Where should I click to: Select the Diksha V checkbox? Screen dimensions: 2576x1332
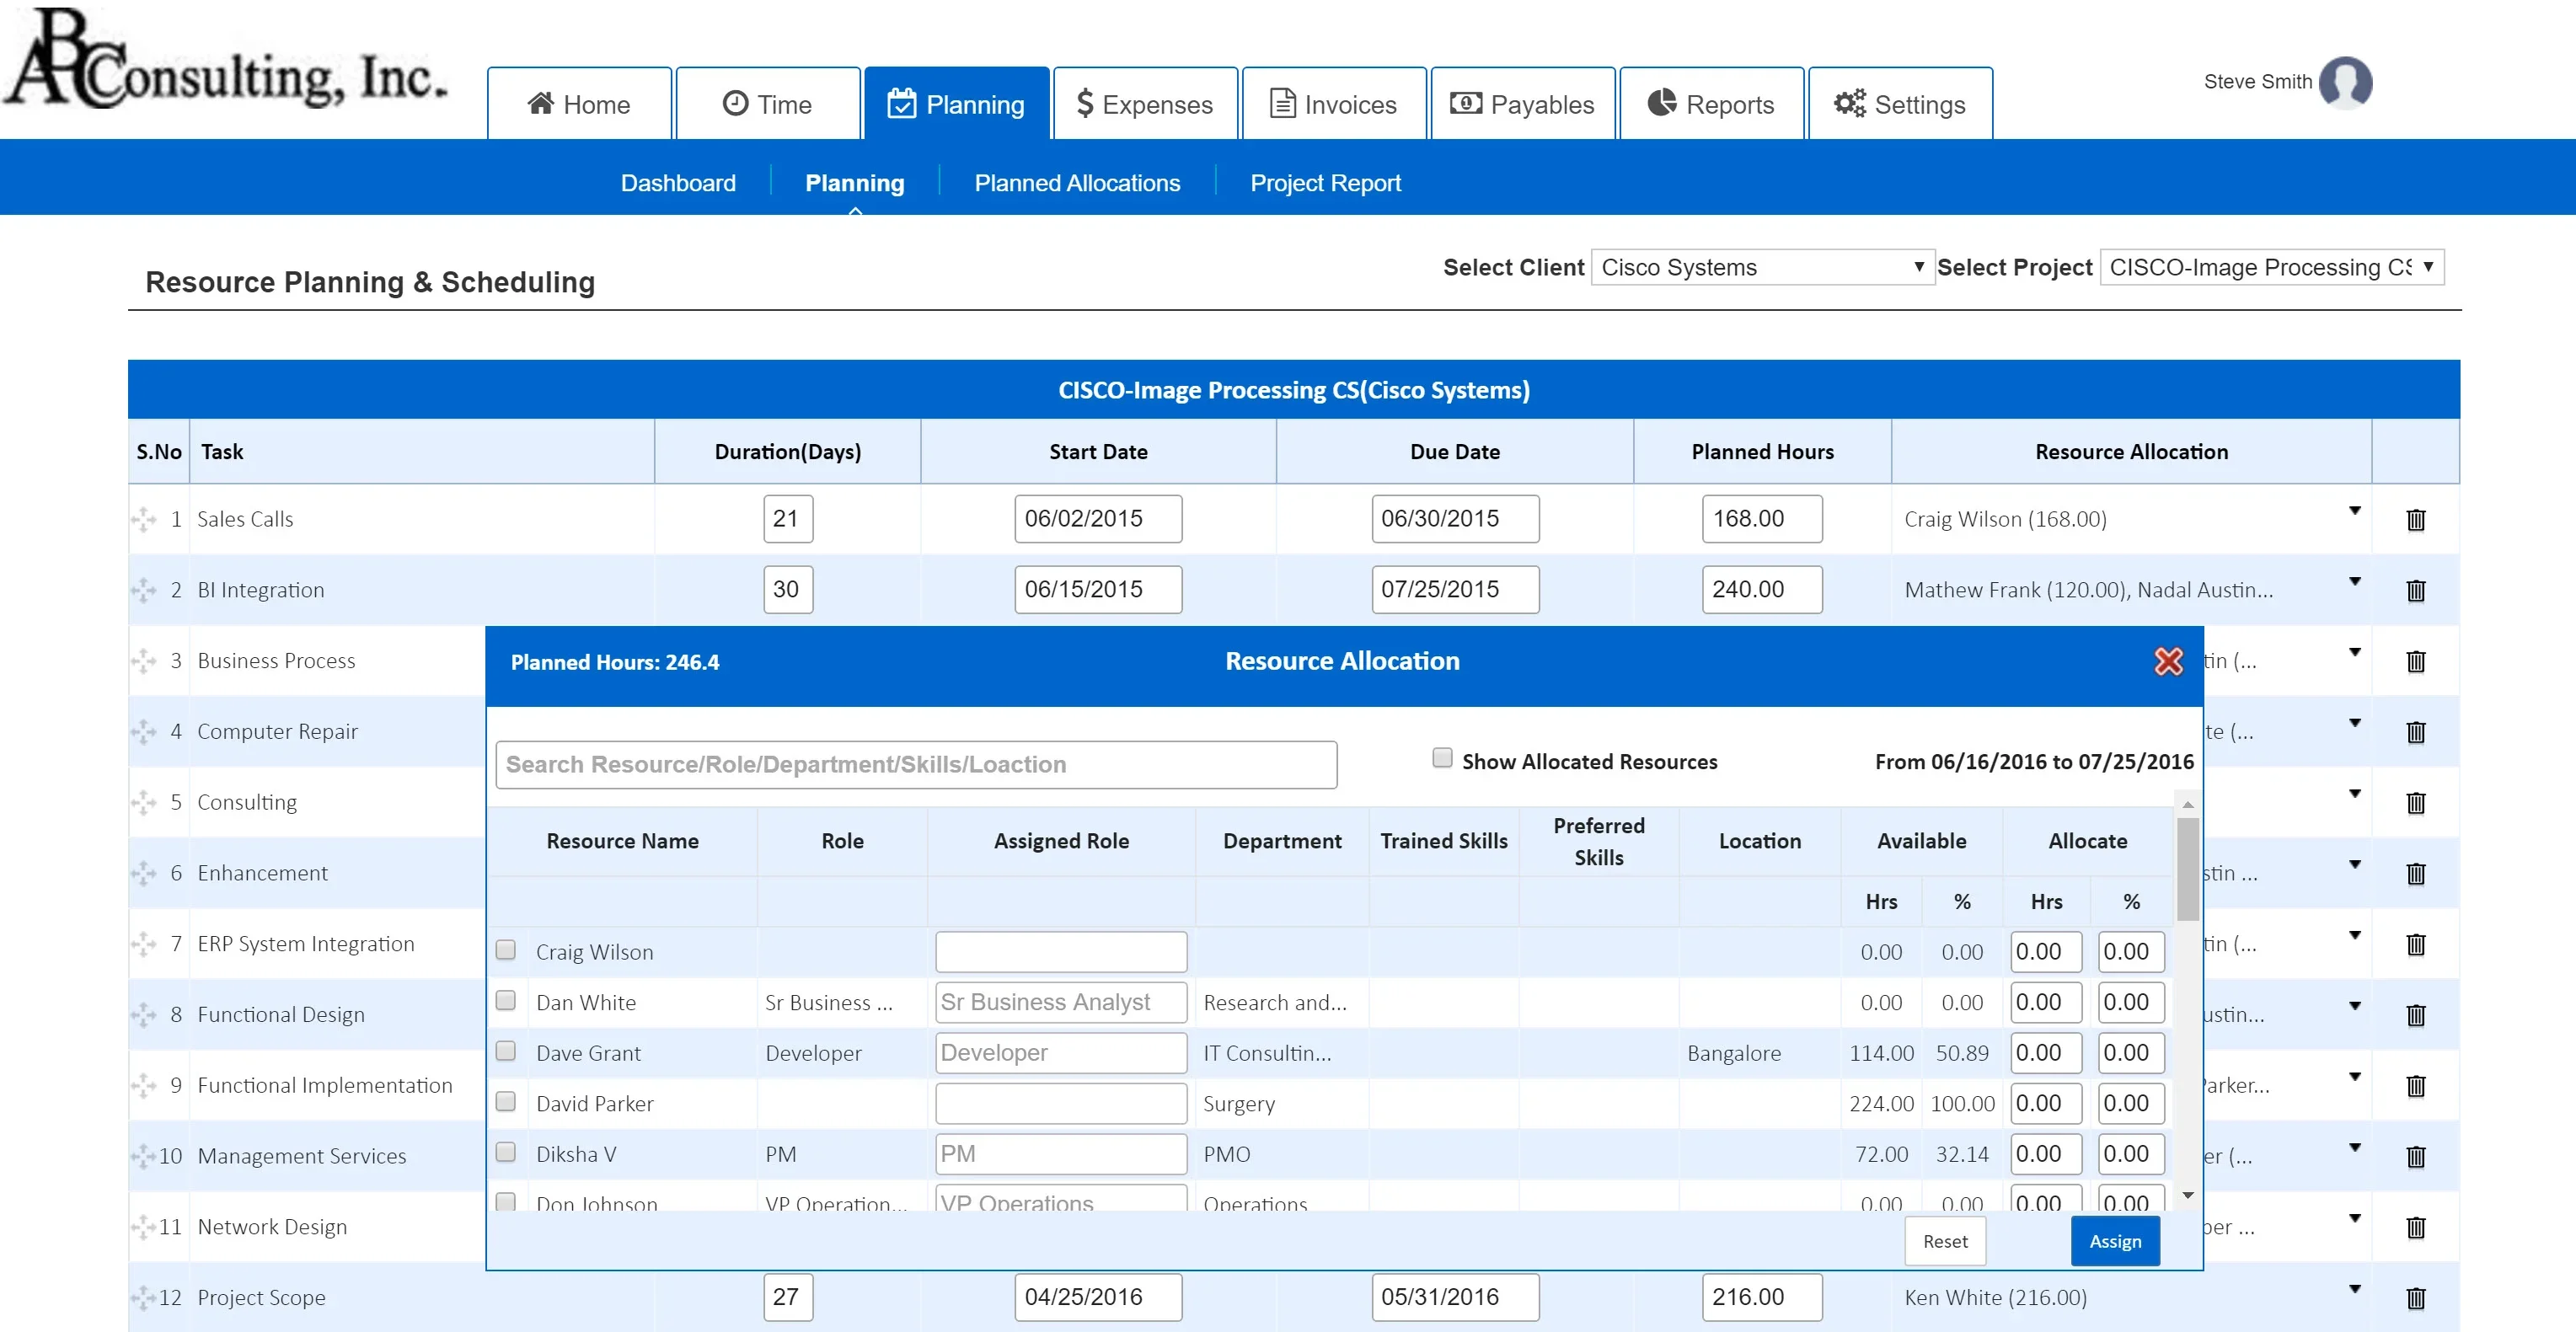tap(506, 1152)
